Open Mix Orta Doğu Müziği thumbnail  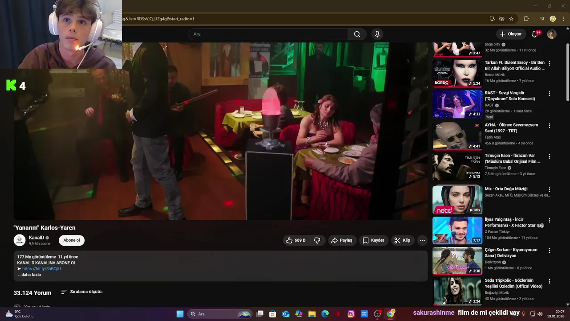tap(457, 200)
